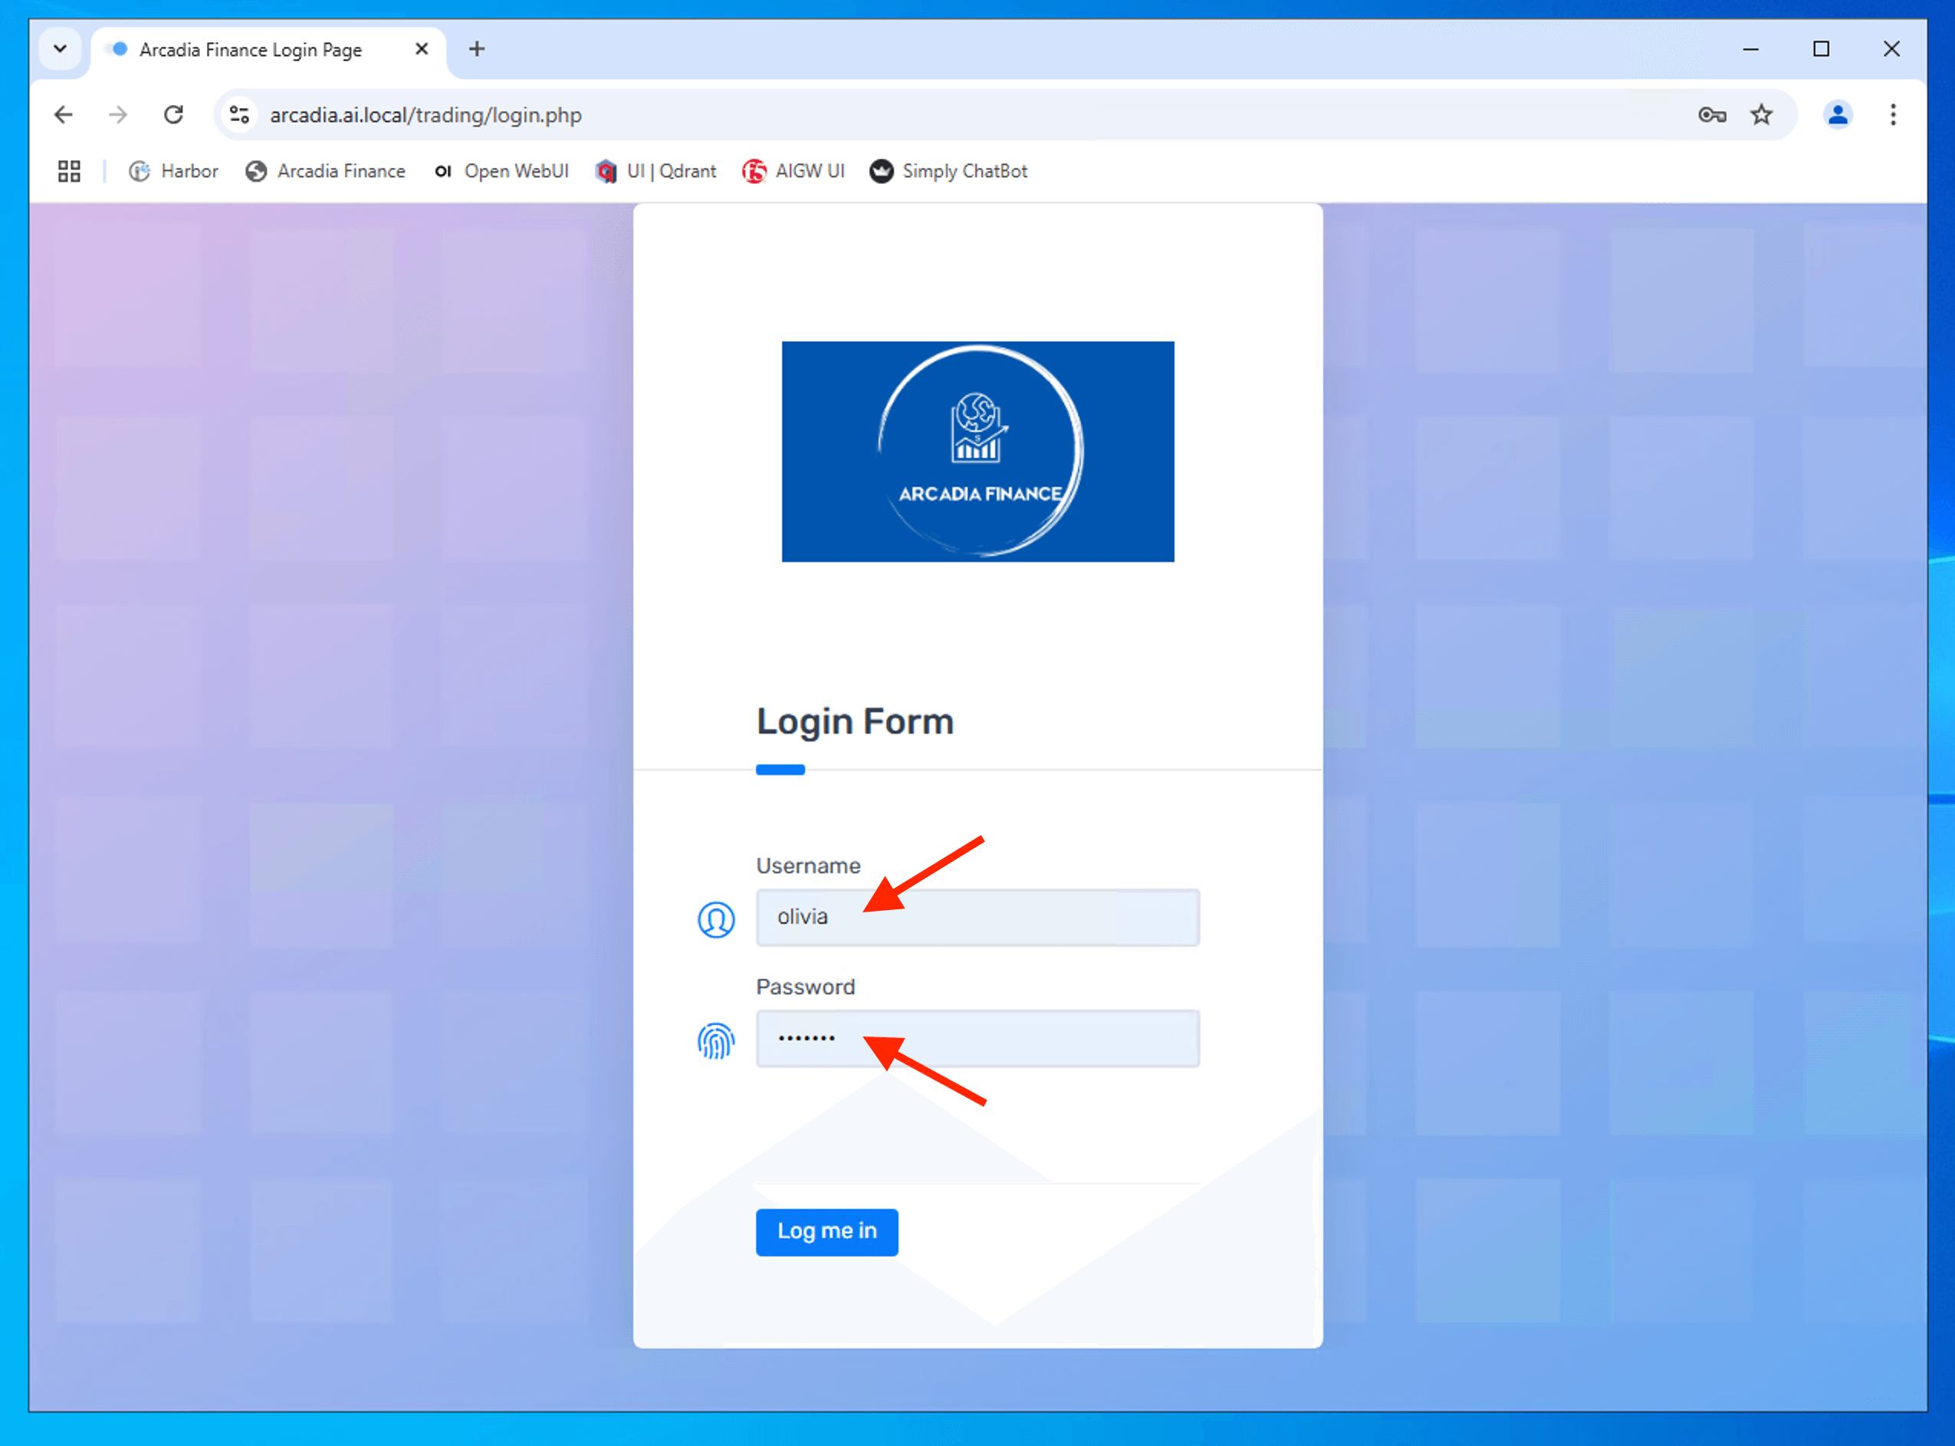
Task: Expand the tab search dropdown arrow
Action: [x=61, y=49]
